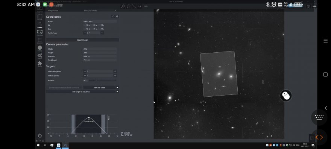Switch to the Sequence sidebar tab
The width and height of the screenshot is (331, 149).
[x=40, y=41]
